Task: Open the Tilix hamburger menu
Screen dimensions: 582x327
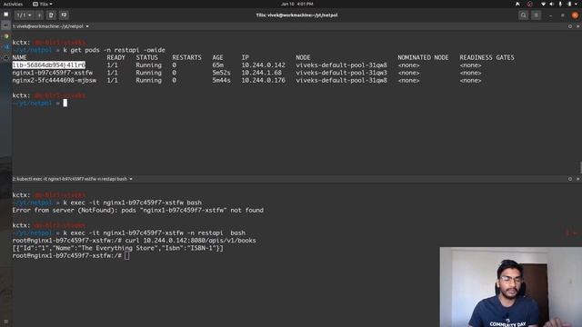Action: 536,15
